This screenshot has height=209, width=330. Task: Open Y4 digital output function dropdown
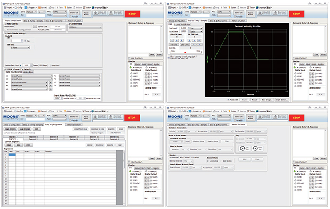(79, 86)
